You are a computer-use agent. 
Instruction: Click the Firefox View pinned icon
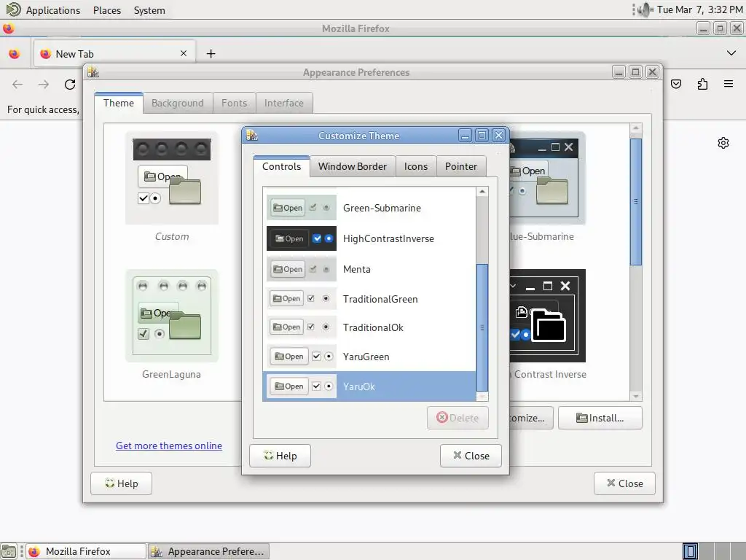tap(15, 54)
